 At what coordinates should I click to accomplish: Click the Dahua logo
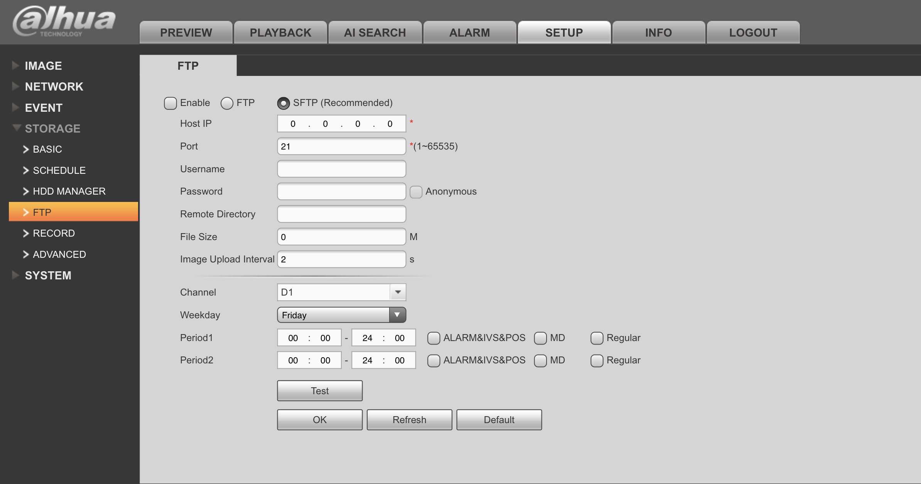64,21
